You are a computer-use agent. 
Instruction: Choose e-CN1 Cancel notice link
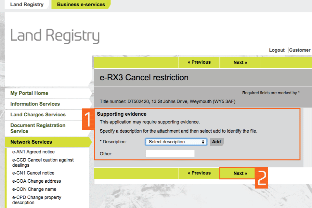[x=33, y=173]
